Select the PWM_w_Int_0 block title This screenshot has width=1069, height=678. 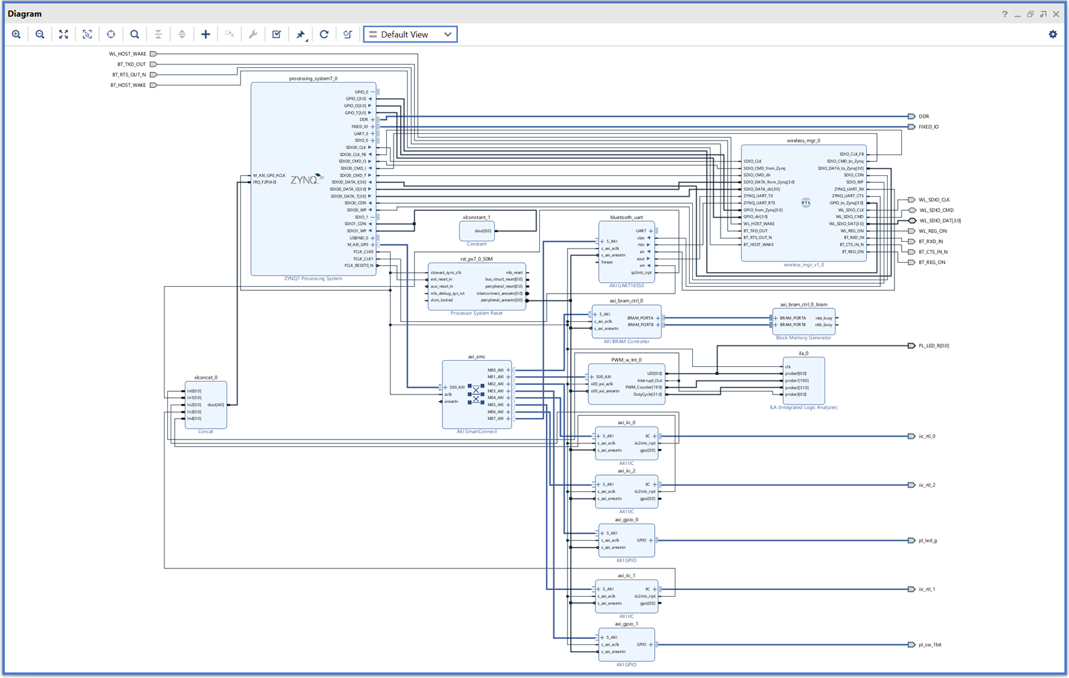626,359
